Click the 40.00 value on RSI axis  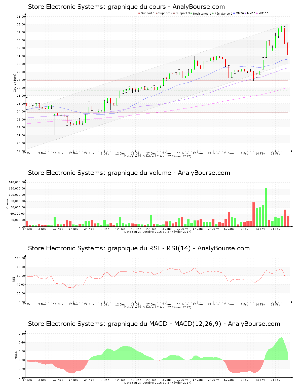point(21,285)
